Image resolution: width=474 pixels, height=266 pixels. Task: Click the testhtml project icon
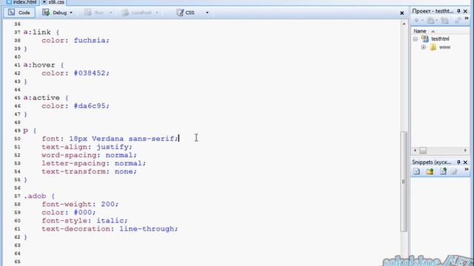(425, 39)
